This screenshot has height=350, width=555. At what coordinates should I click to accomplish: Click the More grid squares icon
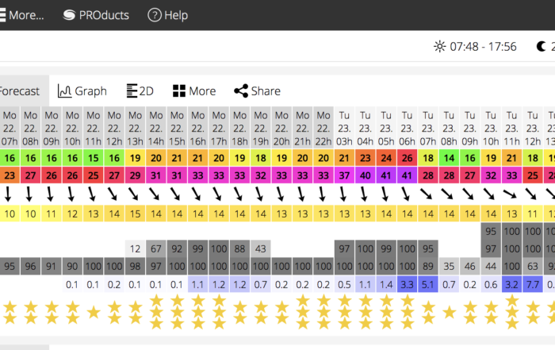click(x=178, y=91)
